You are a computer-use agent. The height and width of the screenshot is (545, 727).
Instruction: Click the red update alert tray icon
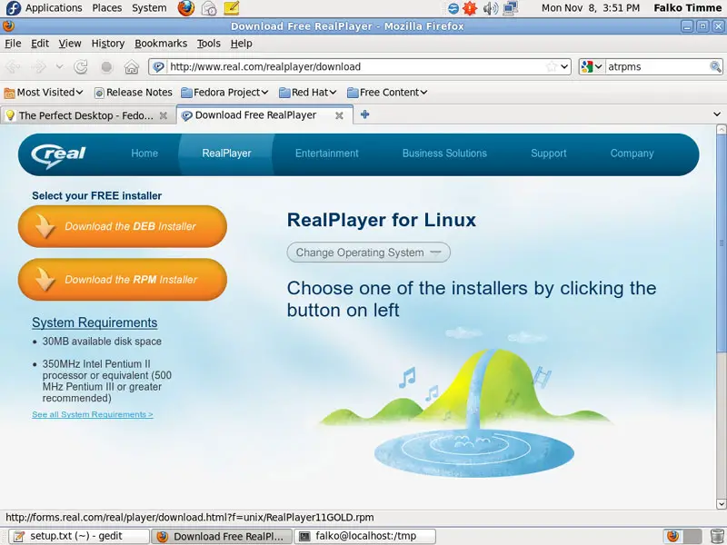pos(470,8)
